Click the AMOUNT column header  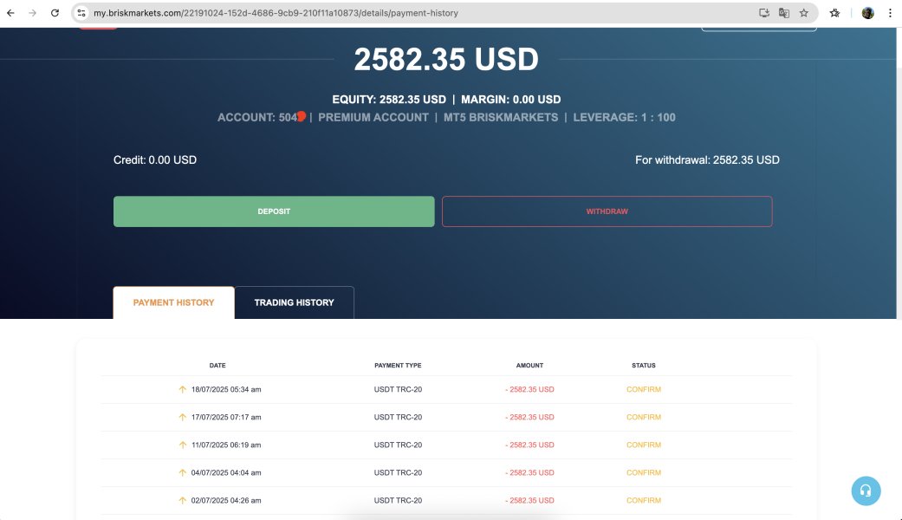529,365
